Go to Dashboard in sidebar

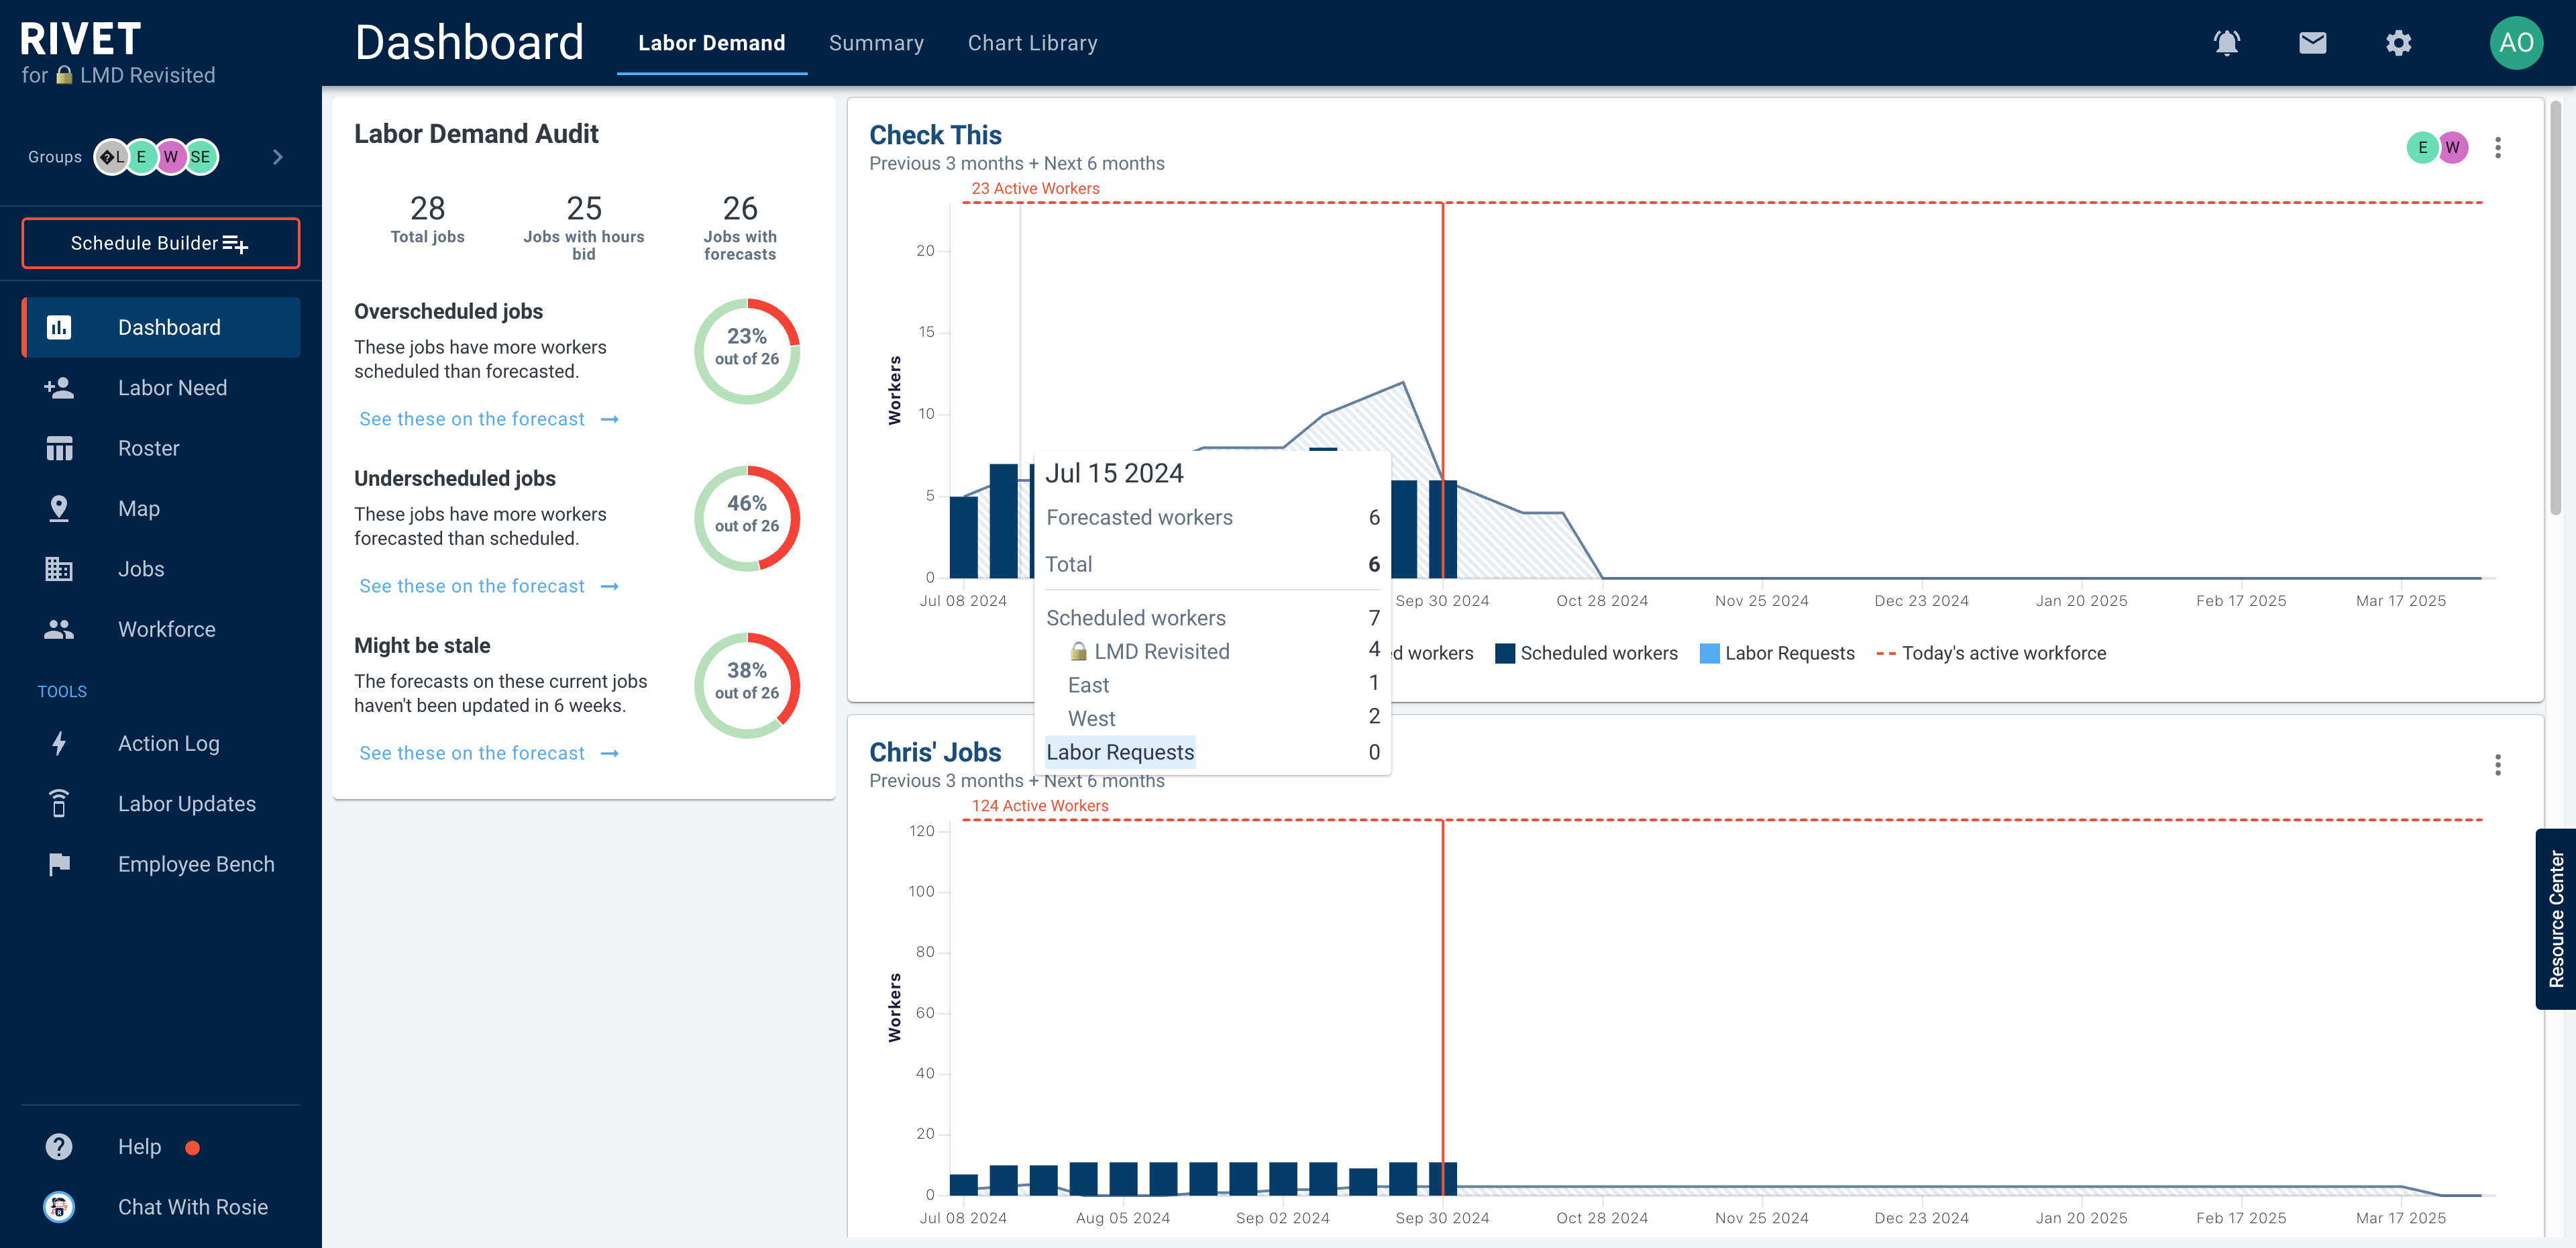pos(161,327)
